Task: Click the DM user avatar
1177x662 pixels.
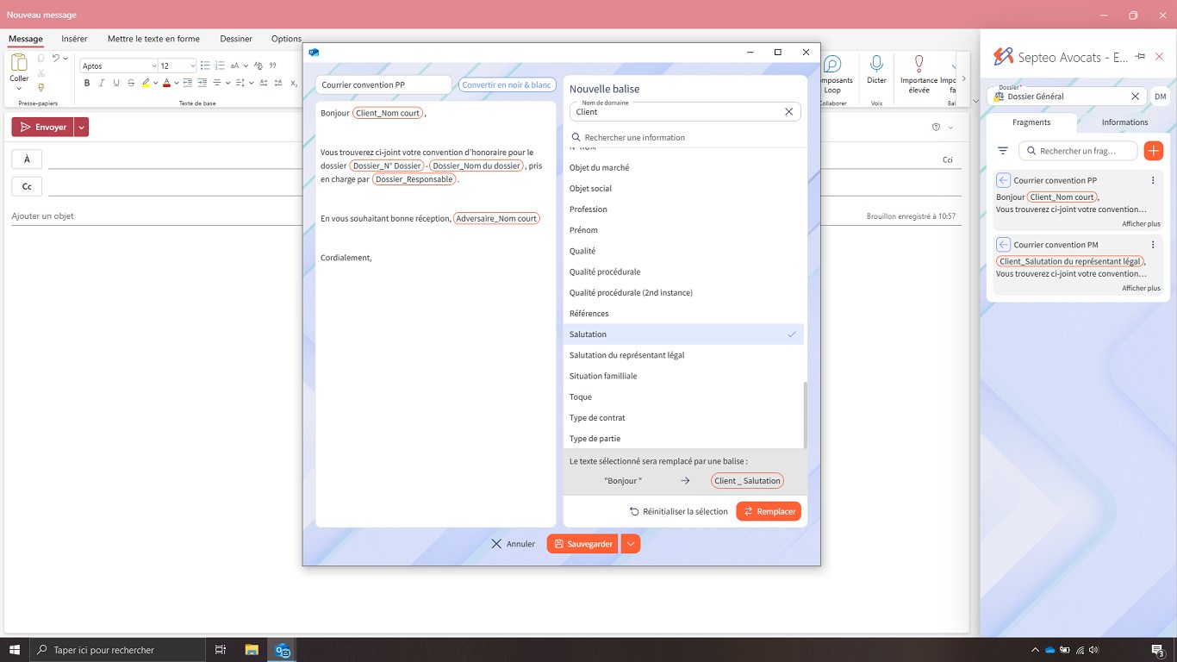Action: tap(1161, 97)
